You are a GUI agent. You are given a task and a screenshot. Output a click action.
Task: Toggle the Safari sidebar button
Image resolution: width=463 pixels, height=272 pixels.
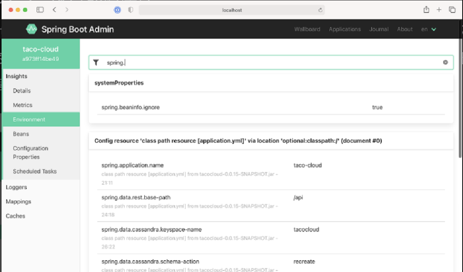tap(40, 10)
